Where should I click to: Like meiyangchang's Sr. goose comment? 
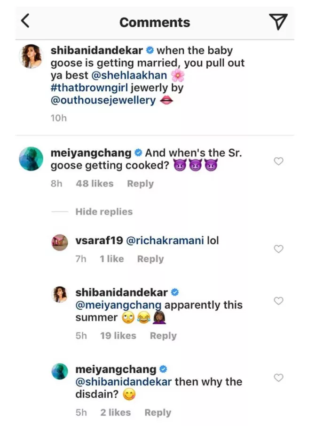pyautogui.click(x=278, y=161)
